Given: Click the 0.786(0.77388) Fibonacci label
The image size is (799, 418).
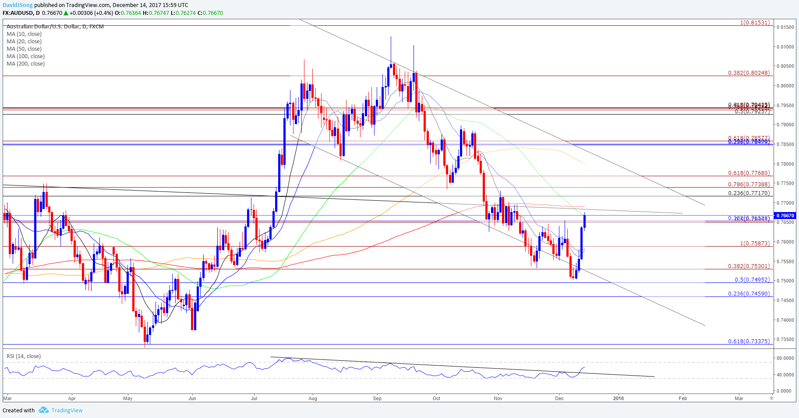Looking at the screenshot, I should point(749,185).
